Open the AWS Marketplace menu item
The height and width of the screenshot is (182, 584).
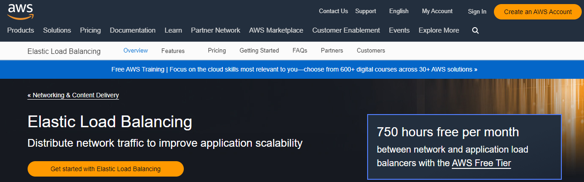click(x=276, y=30)
